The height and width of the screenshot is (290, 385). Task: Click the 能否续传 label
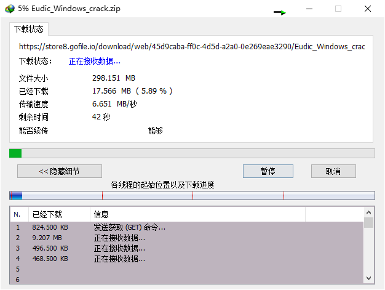tap(34, 131)
